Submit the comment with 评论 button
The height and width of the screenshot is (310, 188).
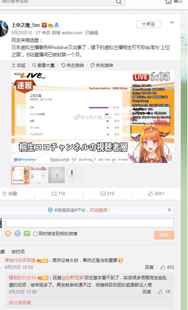[x=164, y=235]
